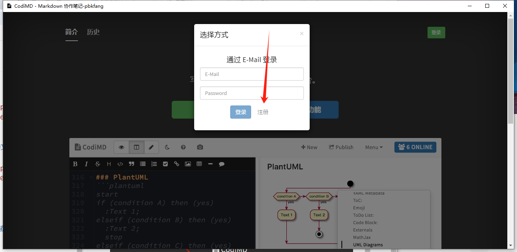Viewport: 517px width, 252px height.
Task: Insert table grid icon
Action: (199, 164)
